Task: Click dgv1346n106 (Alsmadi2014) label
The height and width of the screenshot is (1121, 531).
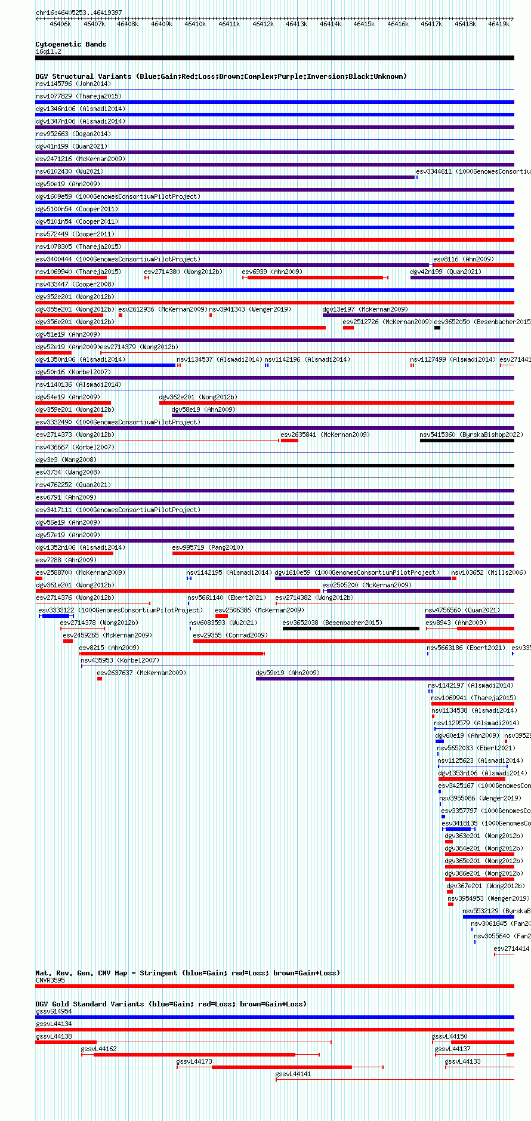Action: point(81,109)
